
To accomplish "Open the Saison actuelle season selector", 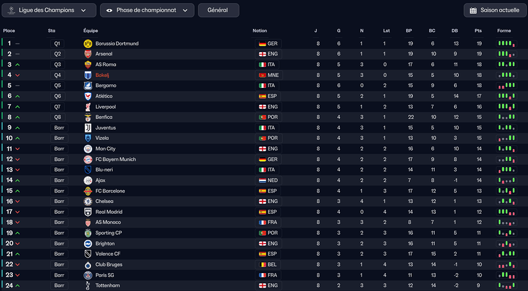I will coord(495,10).
